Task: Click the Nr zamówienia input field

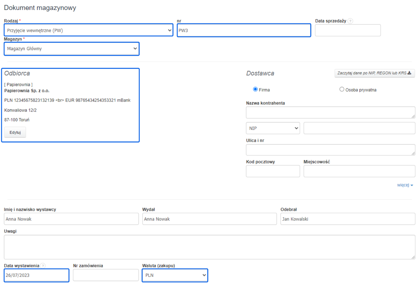Action: (106, 275)
